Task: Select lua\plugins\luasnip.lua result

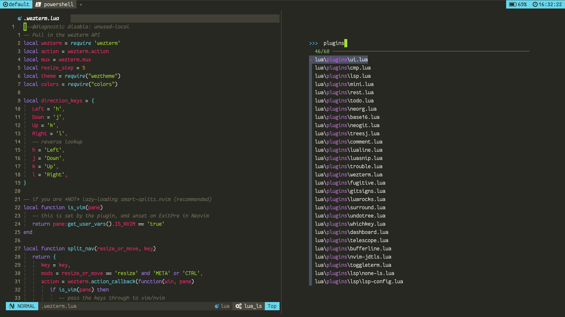Action: (349, 158)
